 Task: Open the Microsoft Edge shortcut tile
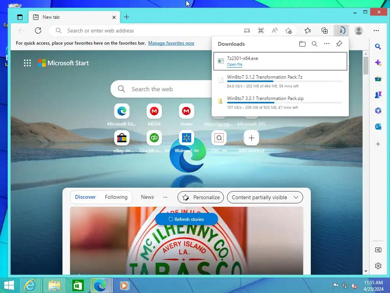(x=121, y=111)
